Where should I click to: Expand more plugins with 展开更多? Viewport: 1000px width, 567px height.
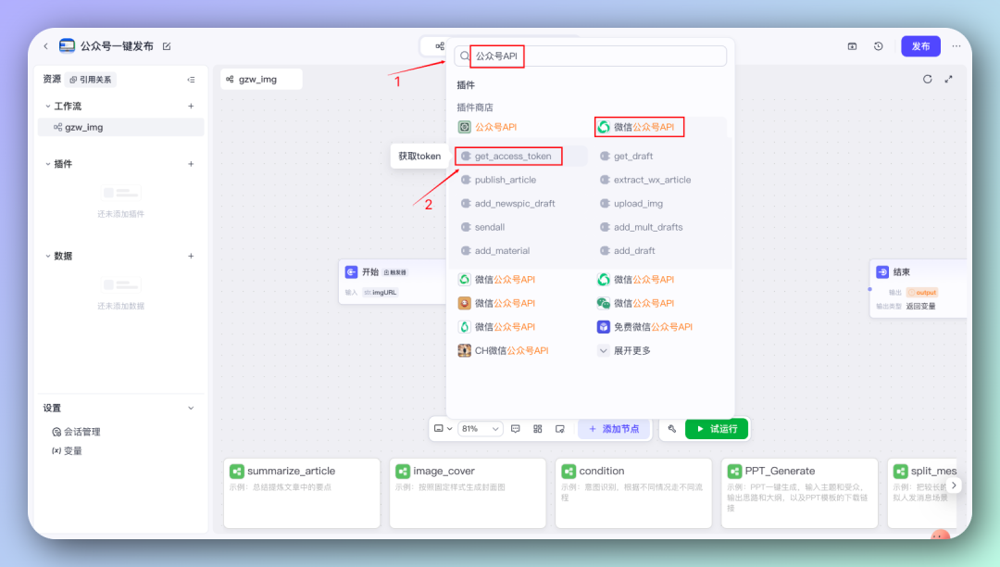[x=624, y=350]
